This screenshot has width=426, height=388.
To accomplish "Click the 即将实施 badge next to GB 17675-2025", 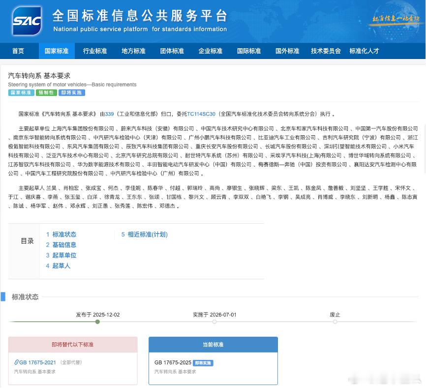I will [x=202, y=363].
